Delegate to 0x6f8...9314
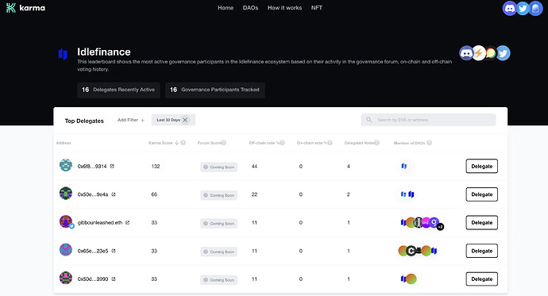Screen dimensions: 548x296 481,166
